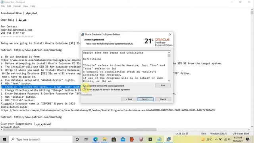Click the taskbar search box
The width and height of the screenshot is (254, 143).
click(40, 139)
